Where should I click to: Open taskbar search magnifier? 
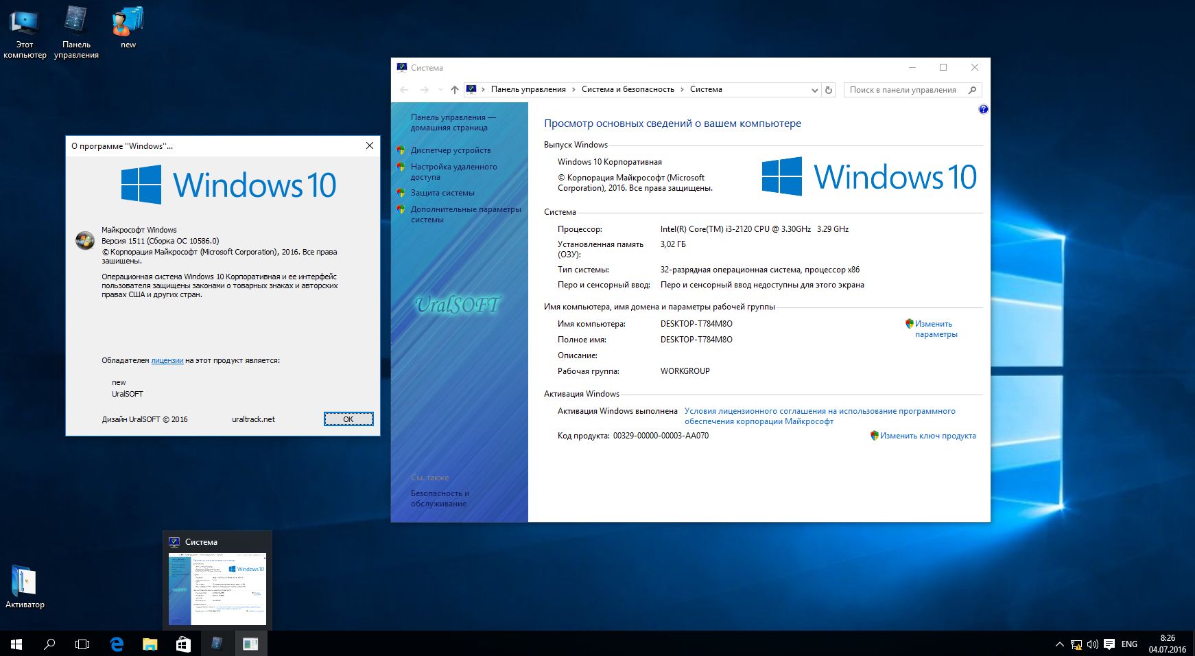coord(49,644)
